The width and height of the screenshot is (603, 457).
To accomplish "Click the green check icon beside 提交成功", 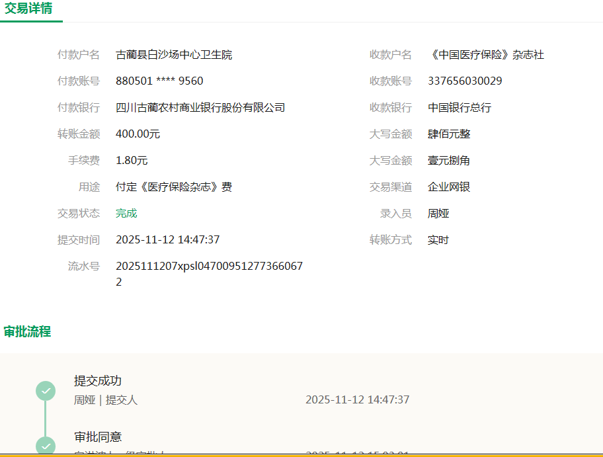I will point(46,391).
